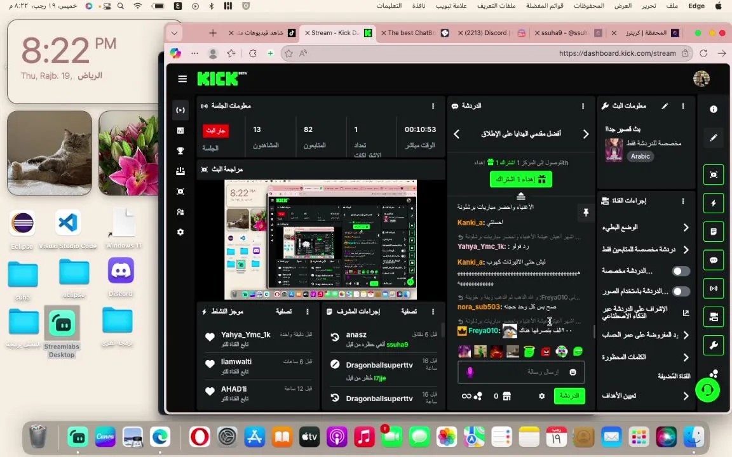This screenshot has height=457, width=732.
Task: Pin the chat message with the pin icon
Action: [x=586, y=213]
